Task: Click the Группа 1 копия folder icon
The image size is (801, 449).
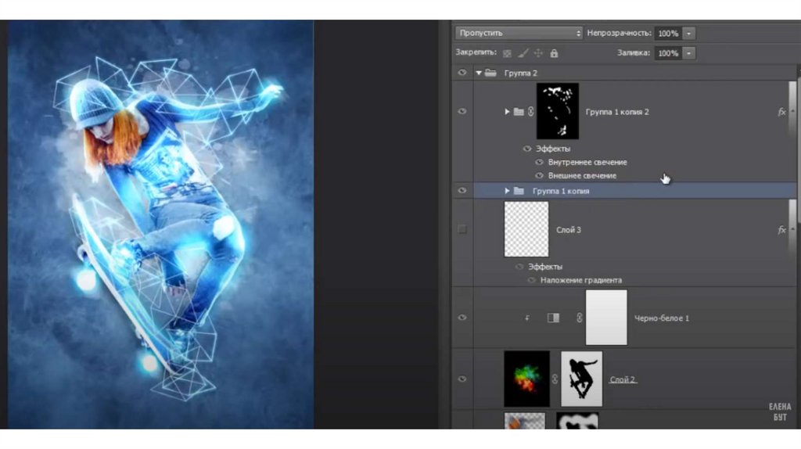Action: coord(519,191)
